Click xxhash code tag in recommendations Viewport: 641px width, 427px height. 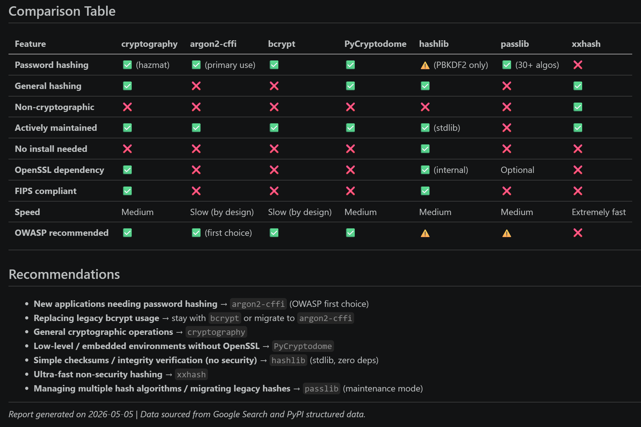(191, 374)
